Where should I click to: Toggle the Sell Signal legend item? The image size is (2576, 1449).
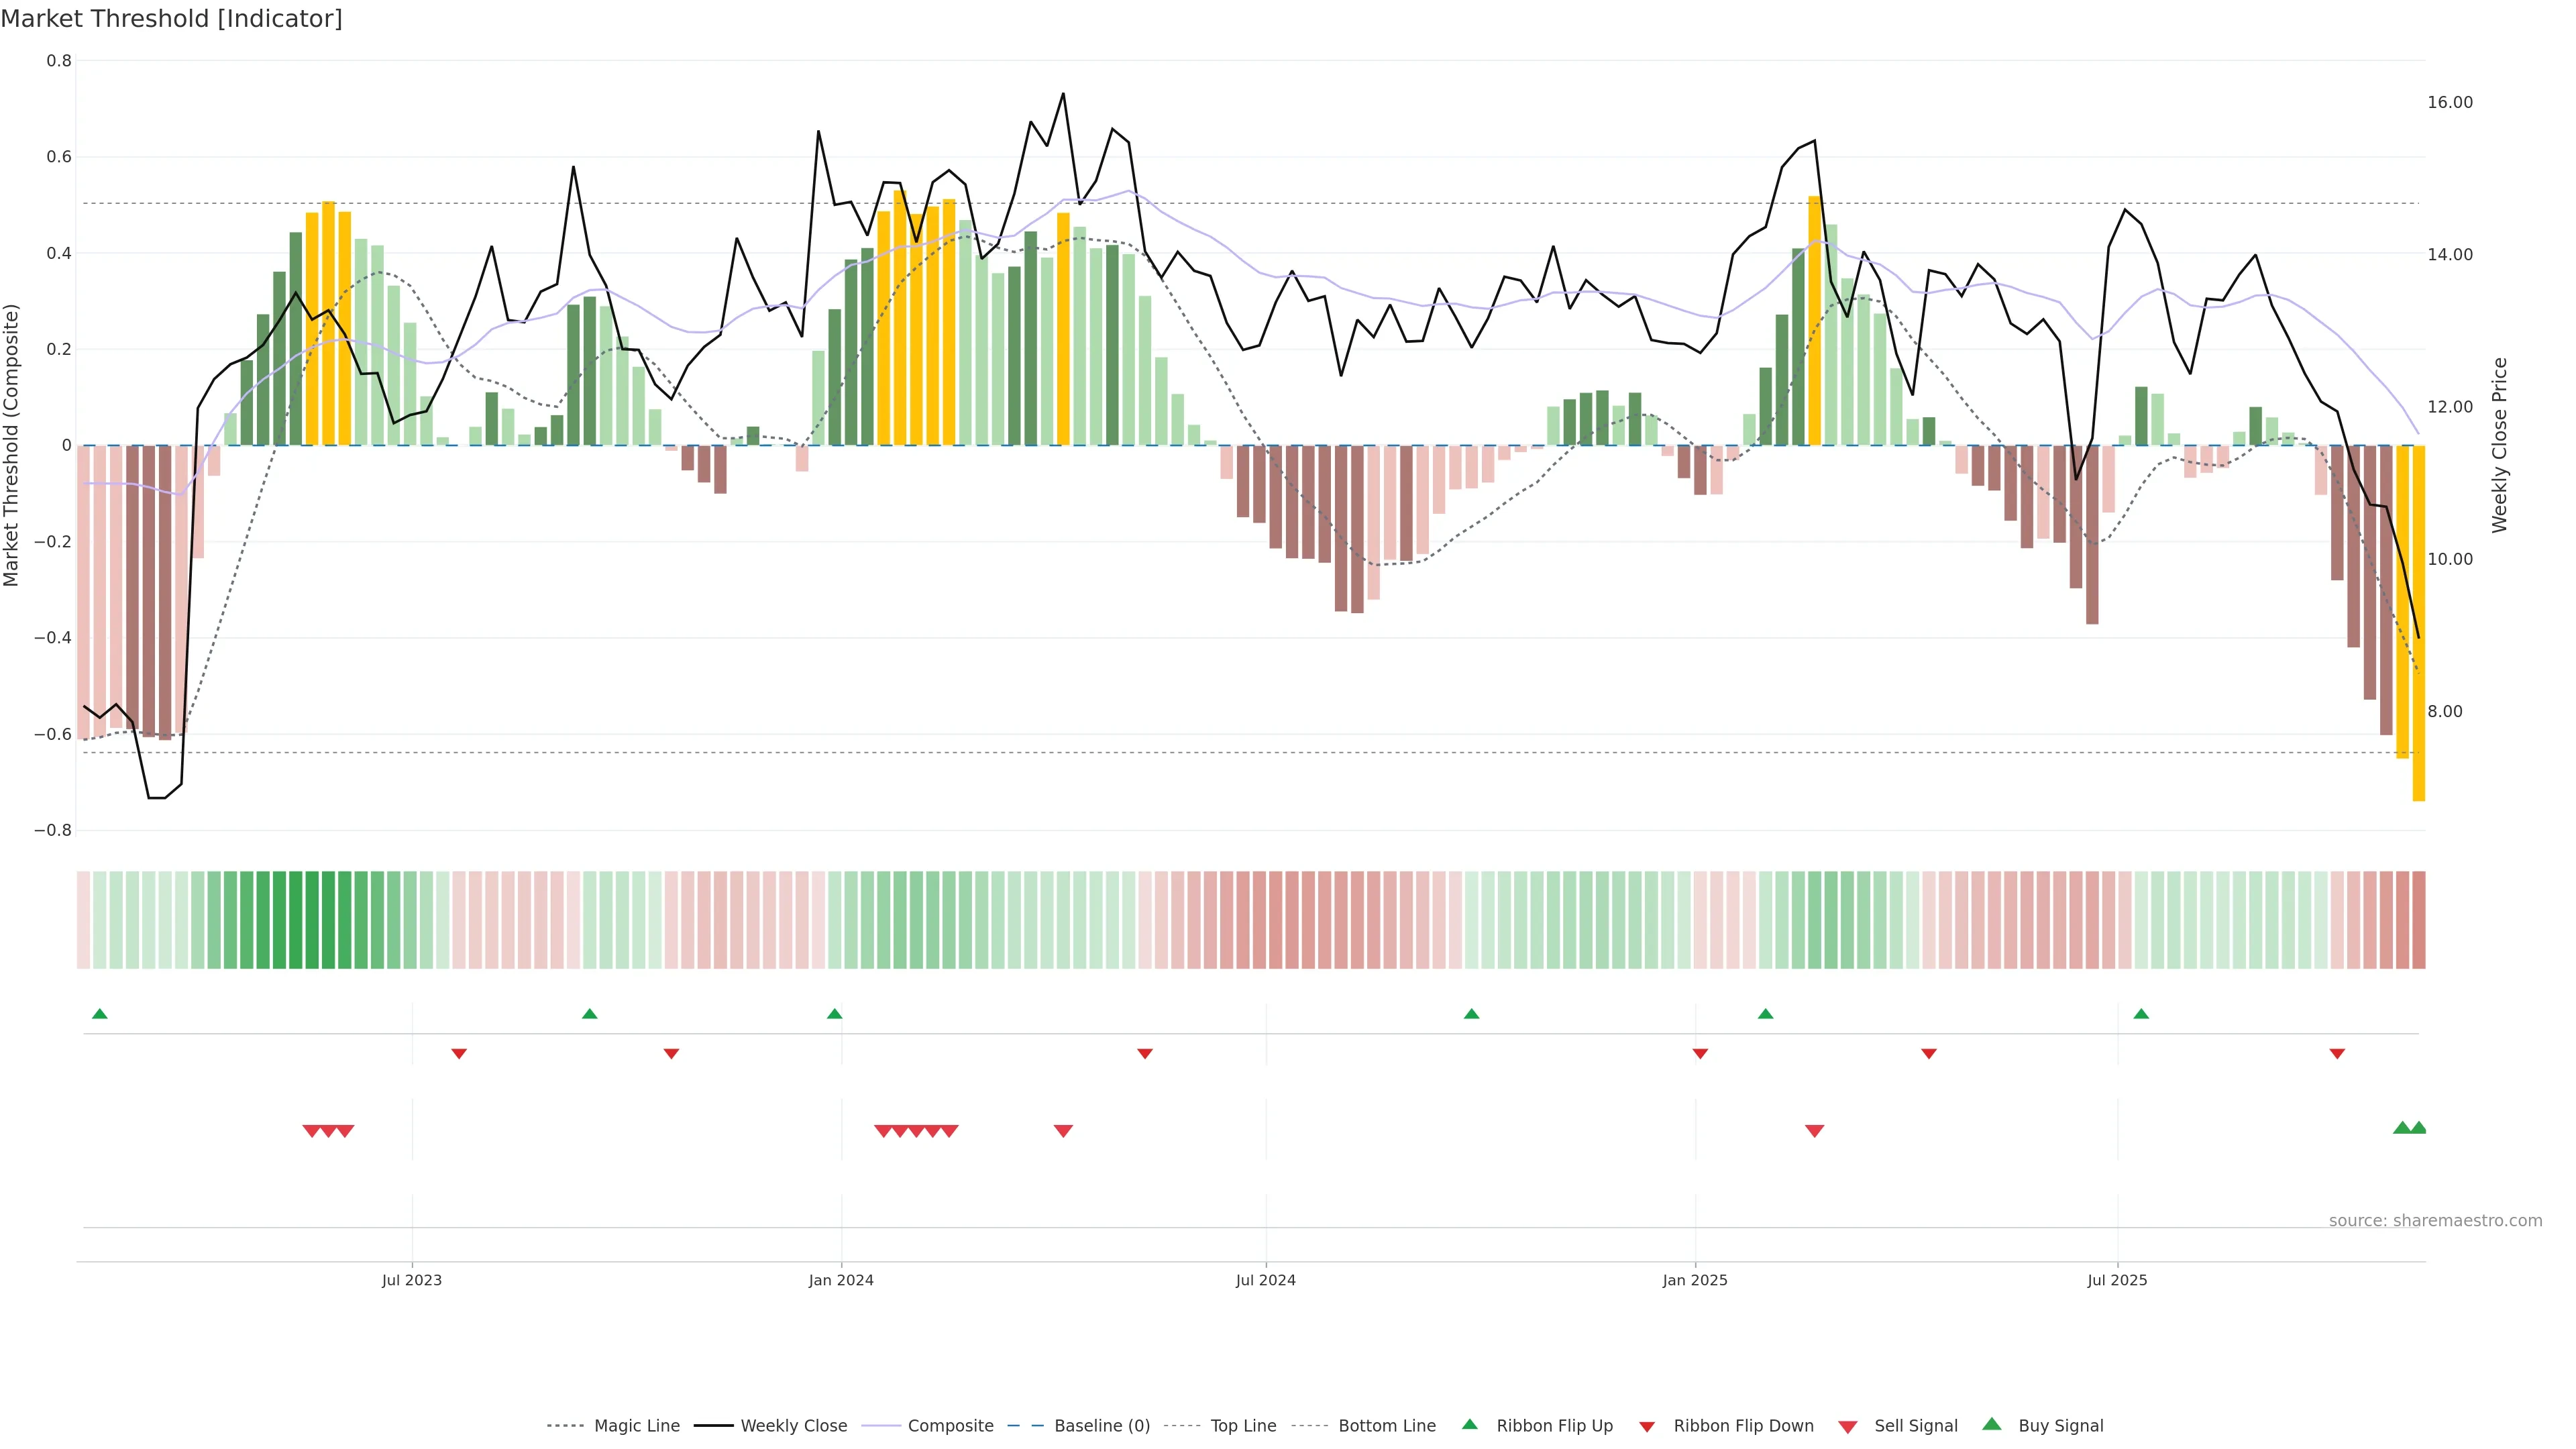click(1915, 1426)
